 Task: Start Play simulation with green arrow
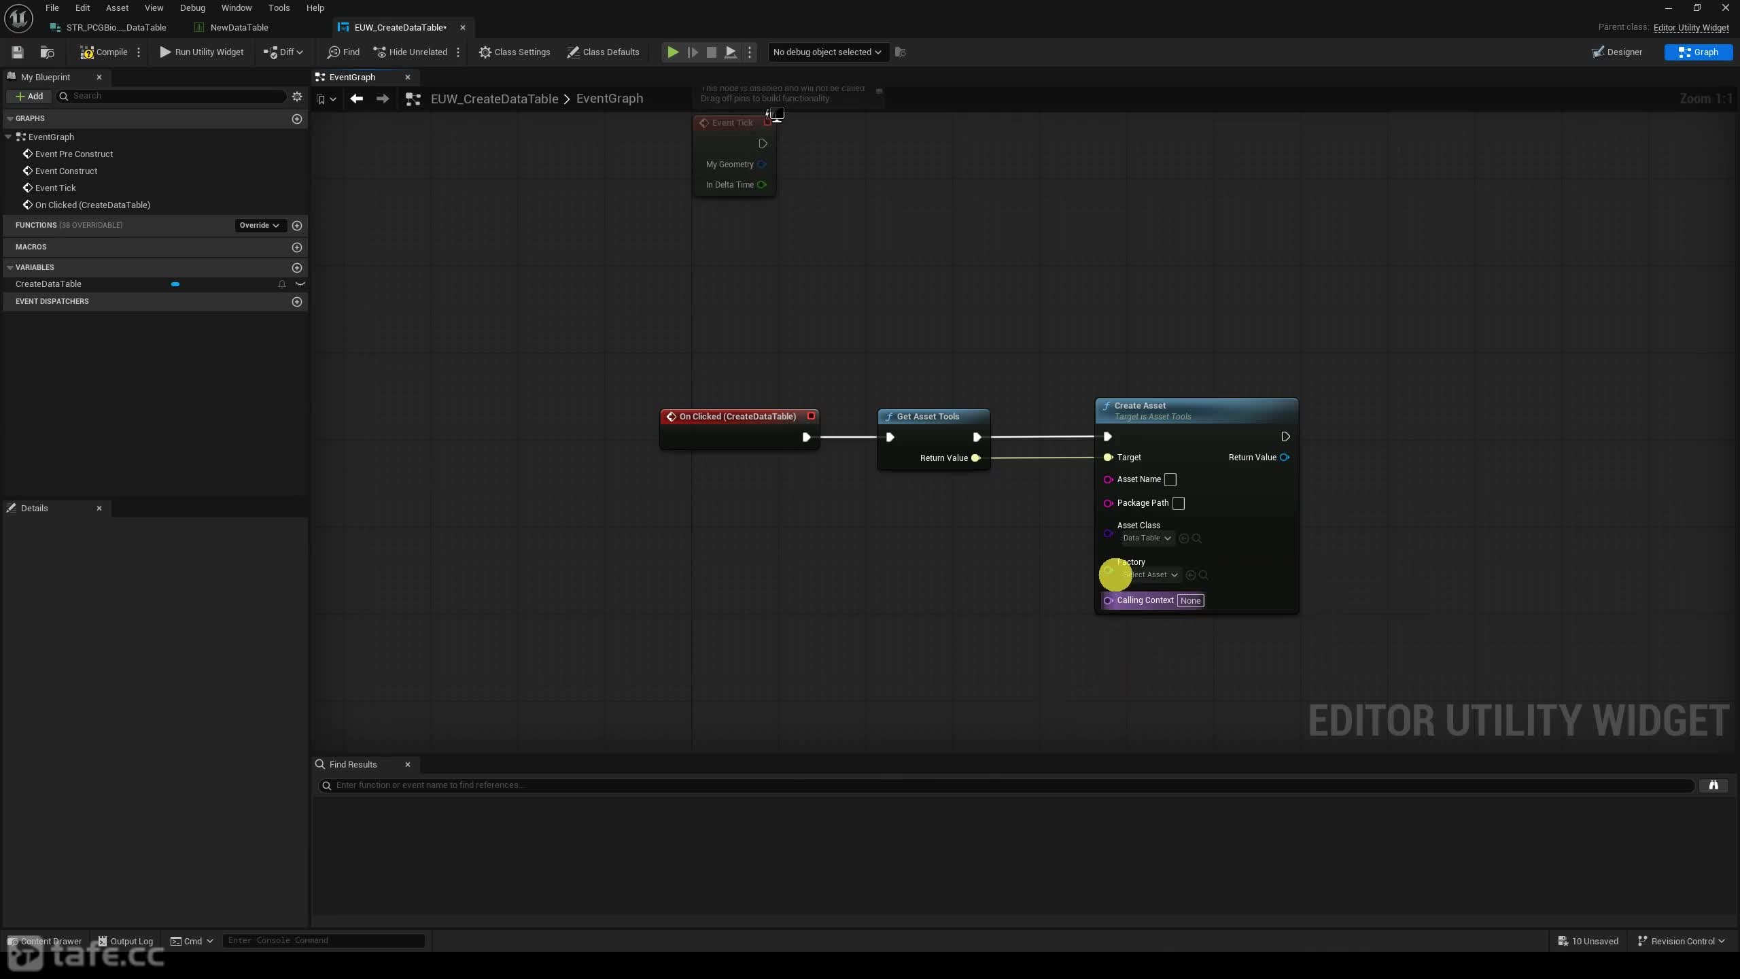(x=672, y=52)
